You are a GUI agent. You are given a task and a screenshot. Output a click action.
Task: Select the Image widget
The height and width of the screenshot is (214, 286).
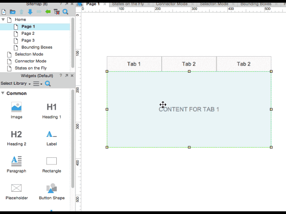tap(17, 110)
